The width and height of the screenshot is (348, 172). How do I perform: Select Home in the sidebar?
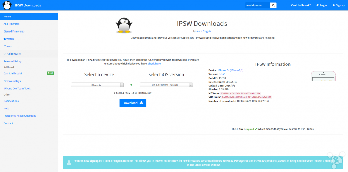pyautogui.click(x=29, y=16)
